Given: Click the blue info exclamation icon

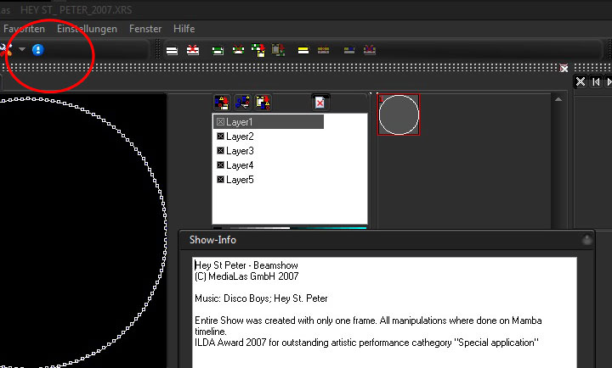Looking at the screenshot, I should pyautogui.click(x=38, y=50).
